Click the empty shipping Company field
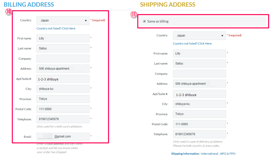Image resolution: width=273 pixels, height=158 pixels. pos(199,74)
